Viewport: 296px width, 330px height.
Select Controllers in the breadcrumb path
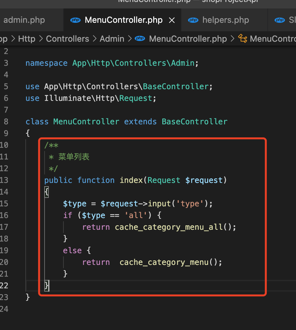coord(68,39)
